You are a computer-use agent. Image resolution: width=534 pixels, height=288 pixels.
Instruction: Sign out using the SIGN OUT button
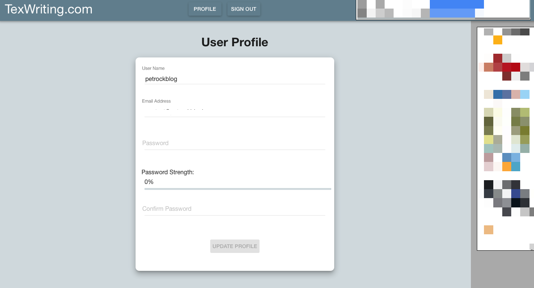[x=243, y=9]
